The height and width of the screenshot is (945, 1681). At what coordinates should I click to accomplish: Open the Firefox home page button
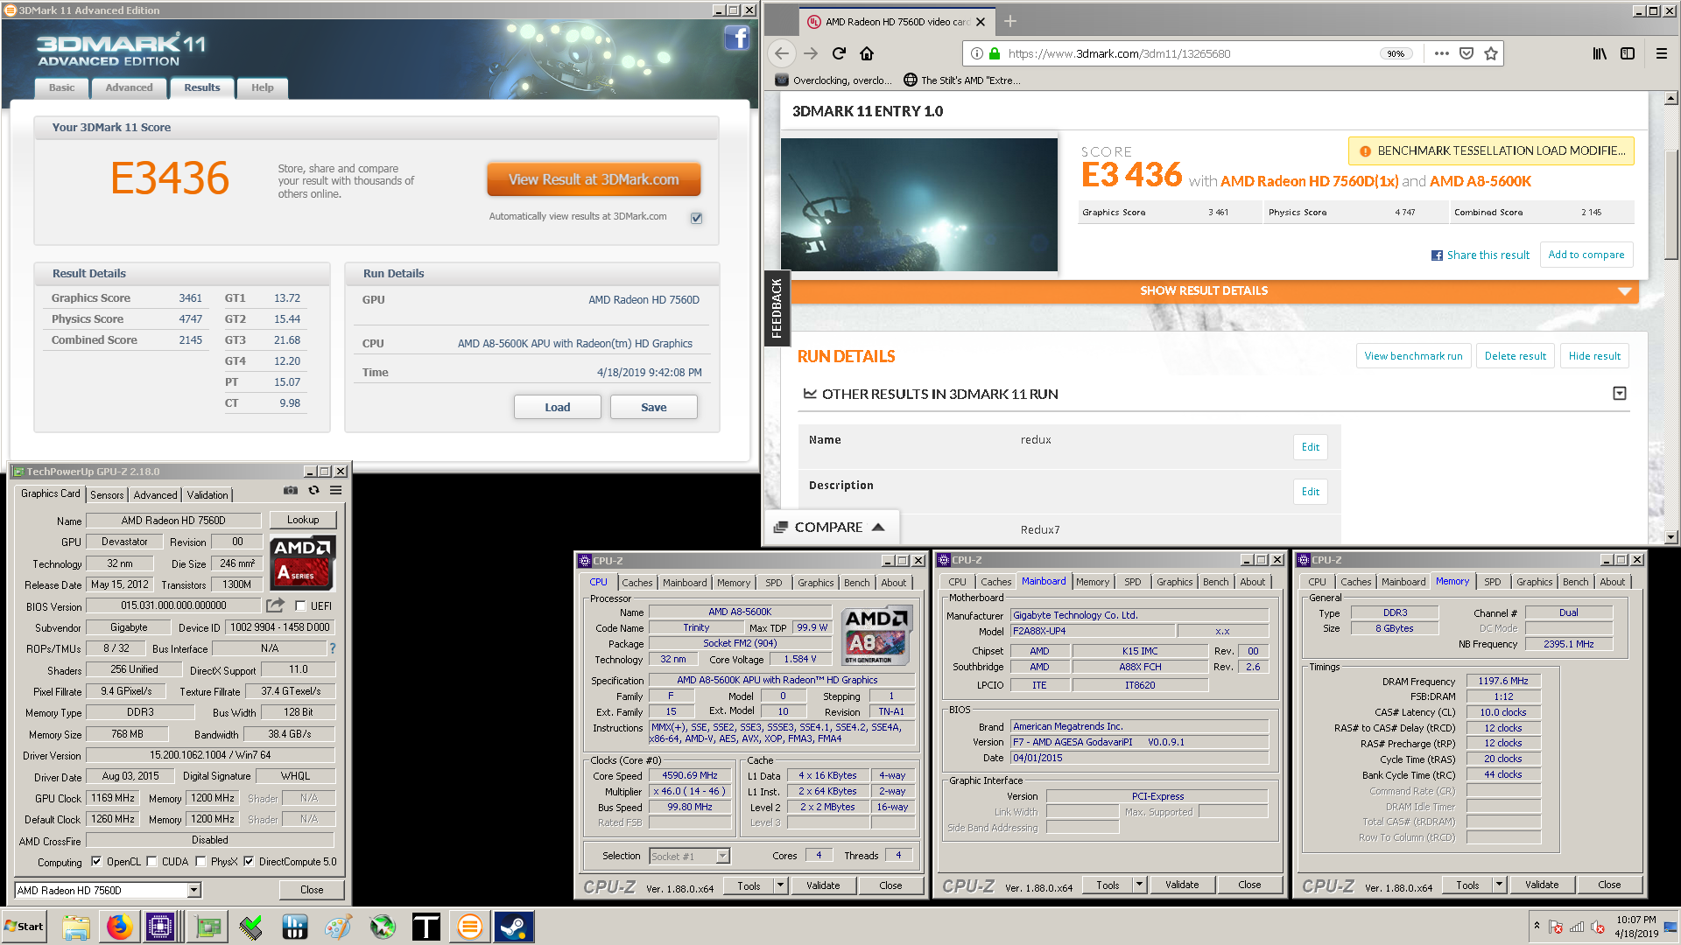(x=867, y=53)
